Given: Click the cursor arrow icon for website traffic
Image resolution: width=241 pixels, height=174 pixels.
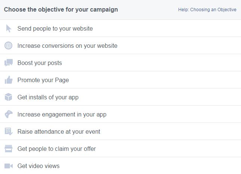Looking at the screenshot, I should tap(9, 28).
